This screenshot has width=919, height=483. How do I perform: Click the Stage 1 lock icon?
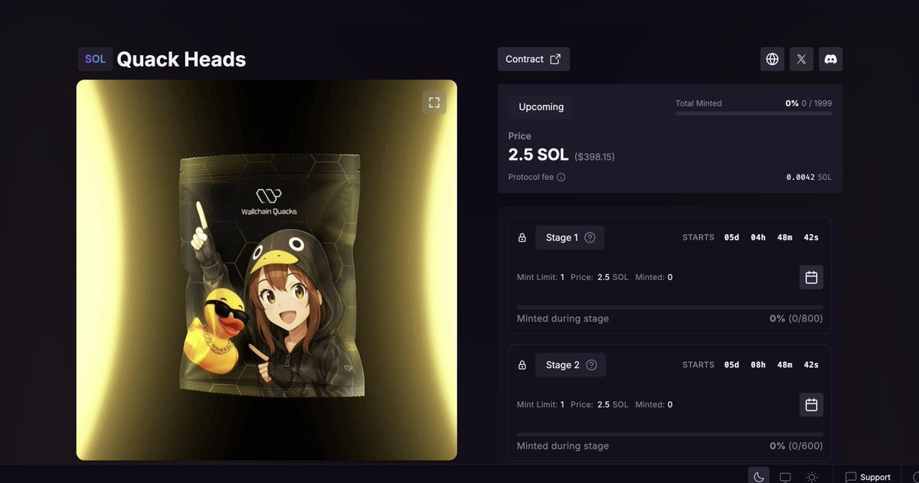click(x=522, y=238)
